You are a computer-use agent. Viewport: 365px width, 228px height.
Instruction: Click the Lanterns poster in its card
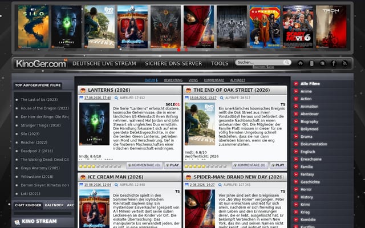tap(94, 124)
